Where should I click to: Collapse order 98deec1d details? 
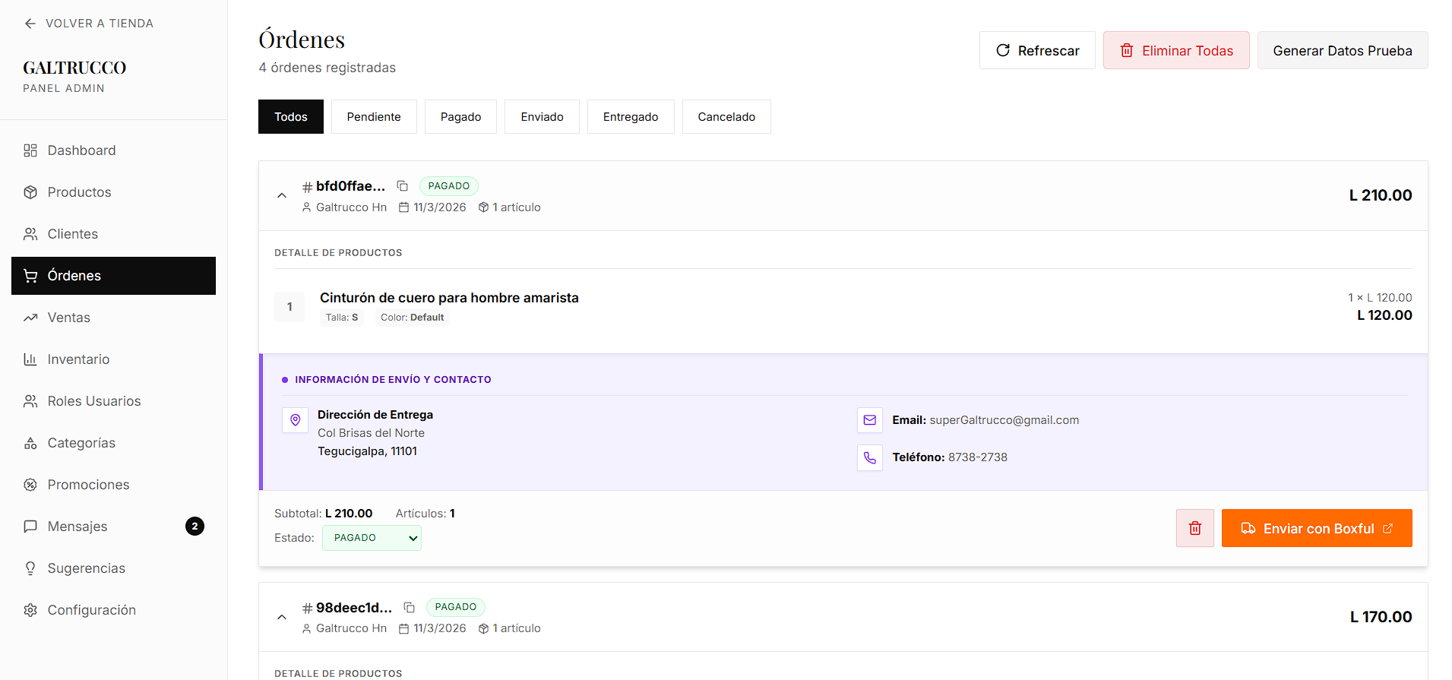(282, 617)
